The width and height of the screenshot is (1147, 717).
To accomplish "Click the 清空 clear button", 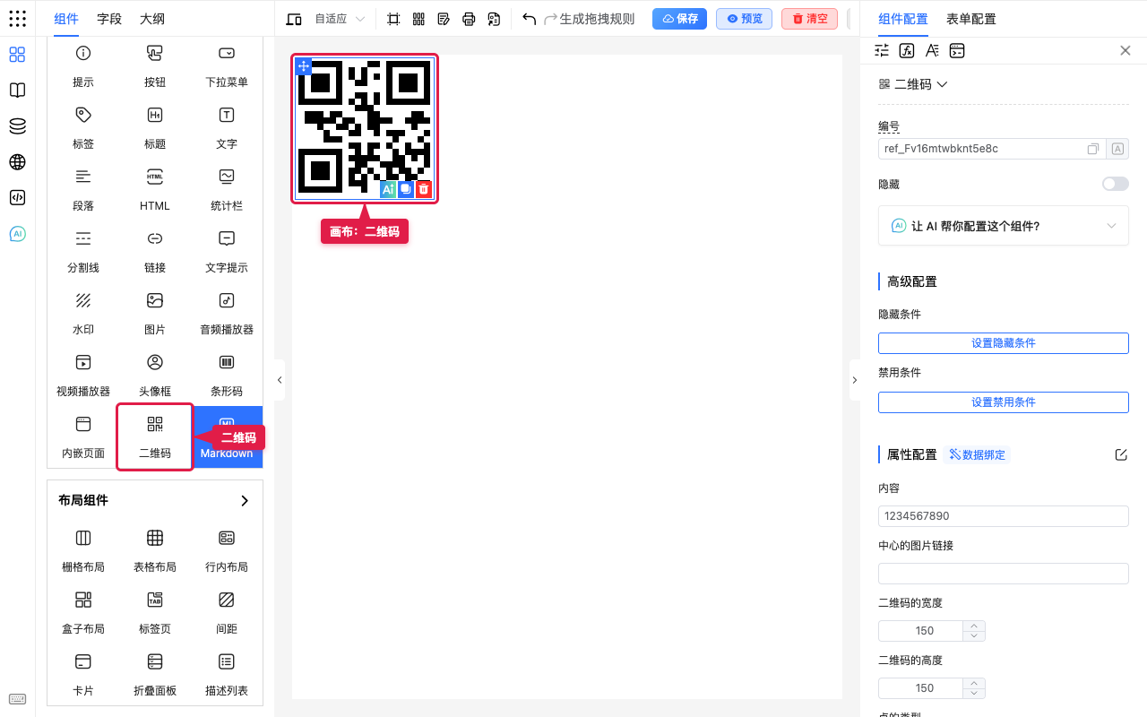I will click(x=809, y=19).
